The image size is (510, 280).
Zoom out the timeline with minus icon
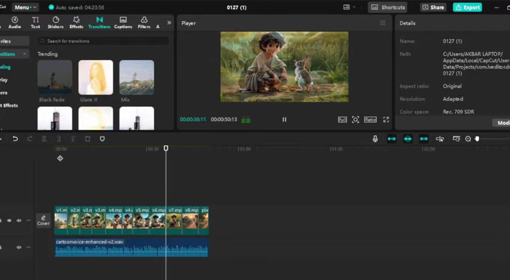click(468, 139)
